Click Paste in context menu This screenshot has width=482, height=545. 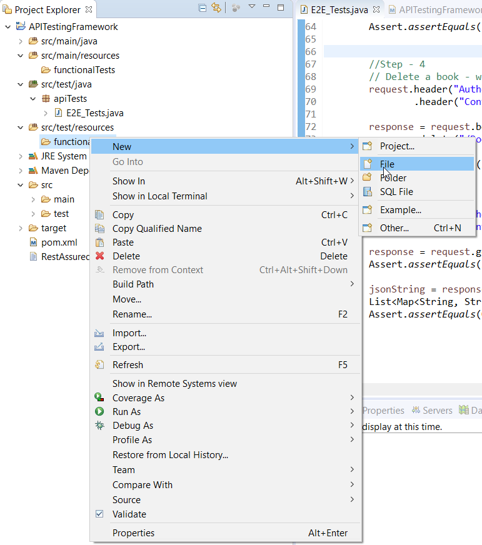pos(225,242)
